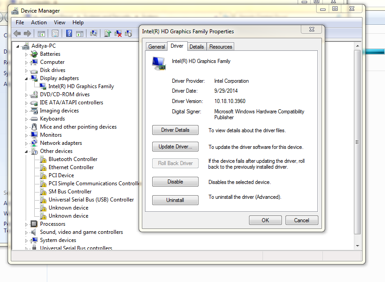Click the blue Help question-mark icon
Viewport: 385px width, 282px height.
point(69,33)
